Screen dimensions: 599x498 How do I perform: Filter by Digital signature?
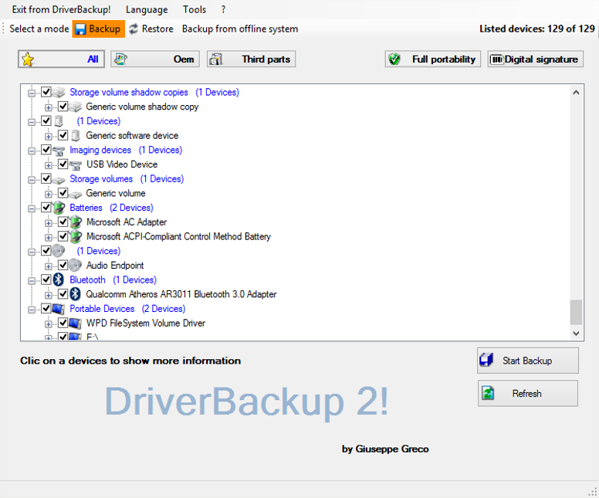click(535, 59)
